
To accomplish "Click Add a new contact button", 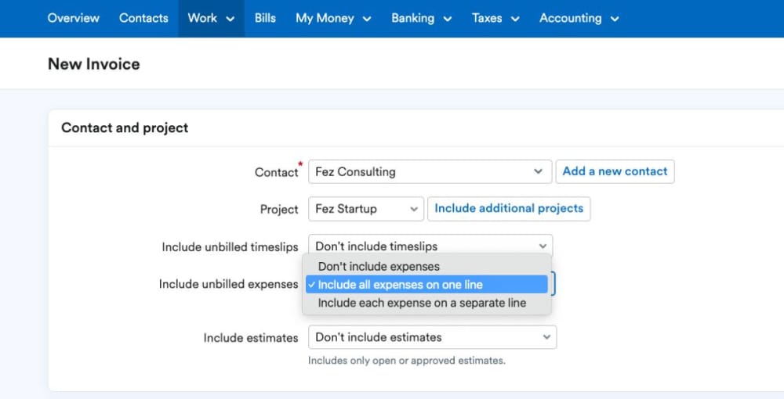I will [615, 171].
